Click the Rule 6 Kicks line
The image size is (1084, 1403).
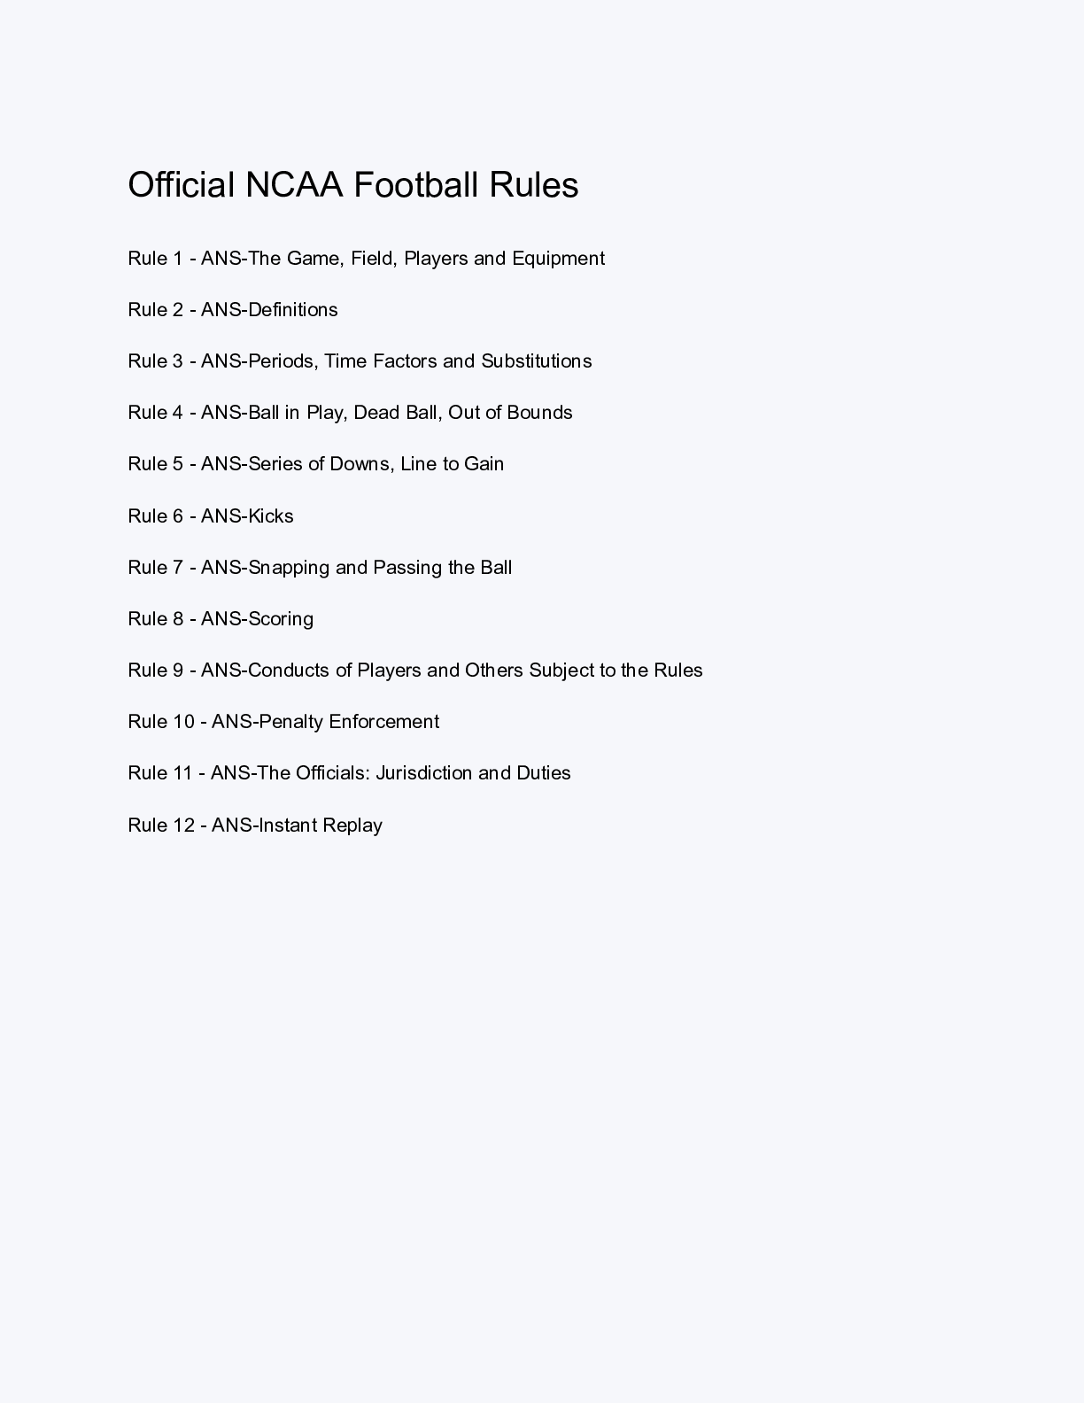click(211, 516)
